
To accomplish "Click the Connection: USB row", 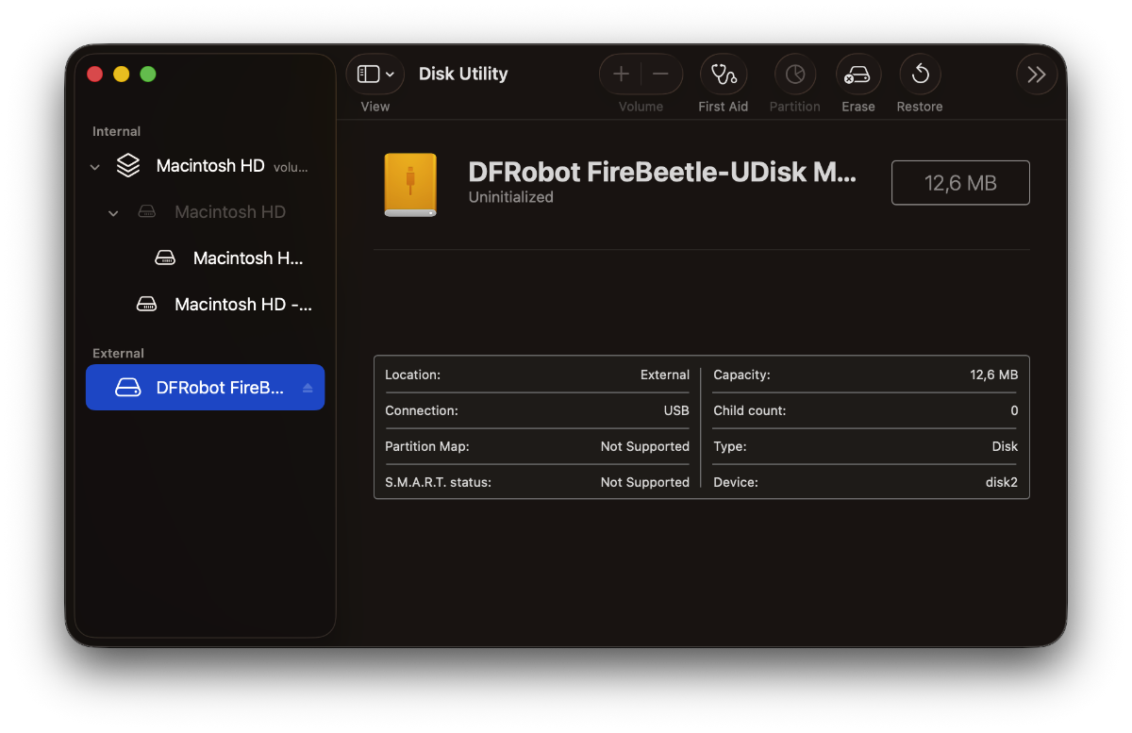I will click(x=537, y=410).
